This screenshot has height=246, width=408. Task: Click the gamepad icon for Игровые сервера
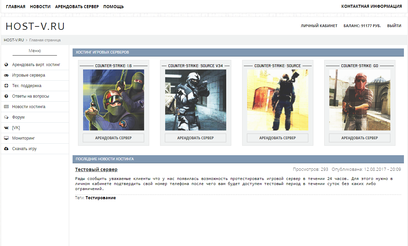point(6,75)
